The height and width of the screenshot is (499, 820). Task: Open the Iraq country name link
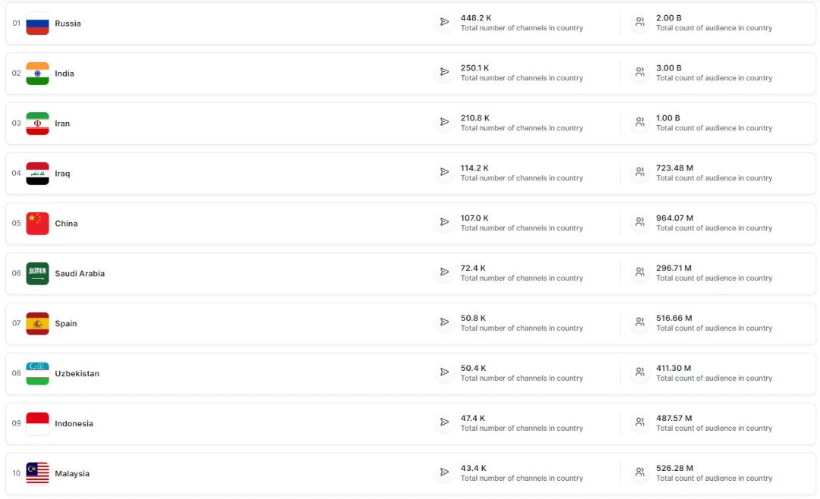click(x=62, y=174)
